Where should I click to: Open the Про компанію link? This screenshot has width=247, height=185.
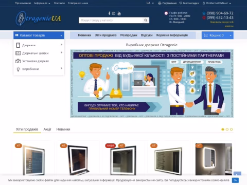coord(23,3)
